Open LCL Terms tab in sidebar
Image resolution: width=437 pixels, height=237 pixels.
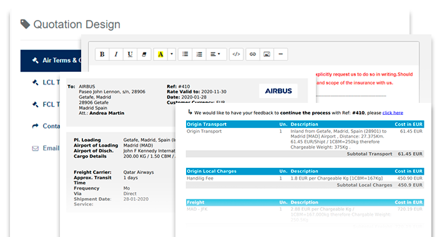46,82
